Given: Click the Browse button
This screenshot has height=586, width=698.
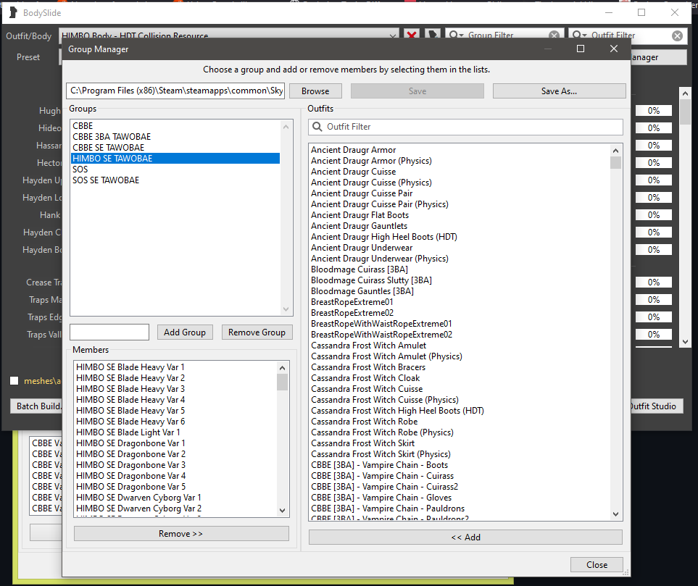Looking at the screenshot, I should tap(315, 91).
